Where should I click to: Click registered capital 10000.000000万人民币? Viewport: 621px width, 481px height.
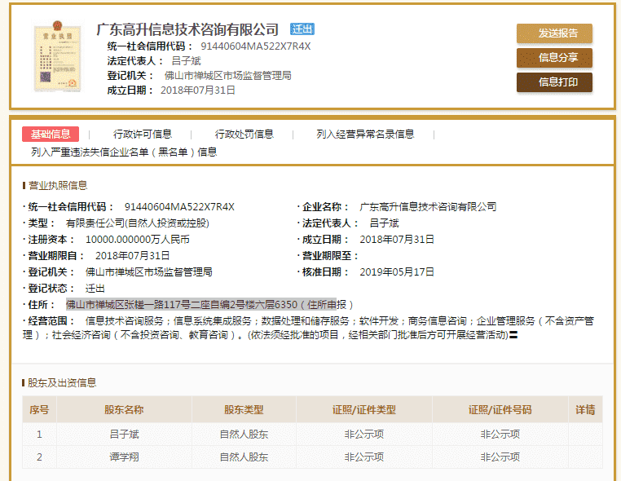(138, 240)
